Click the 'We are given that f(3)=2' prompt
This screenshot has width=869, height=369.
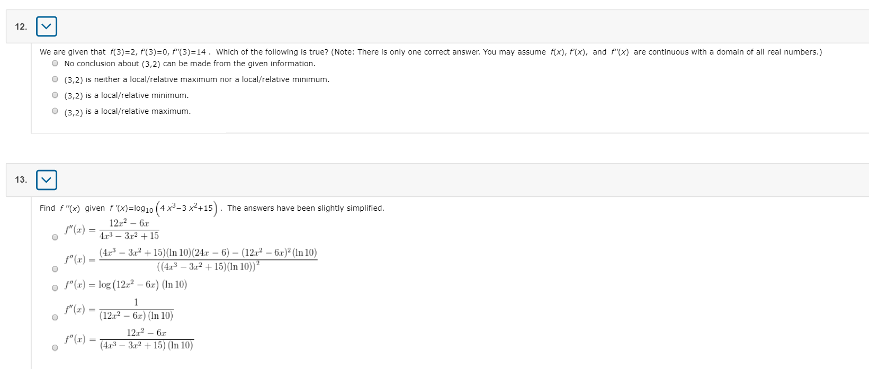click(431, 52)
